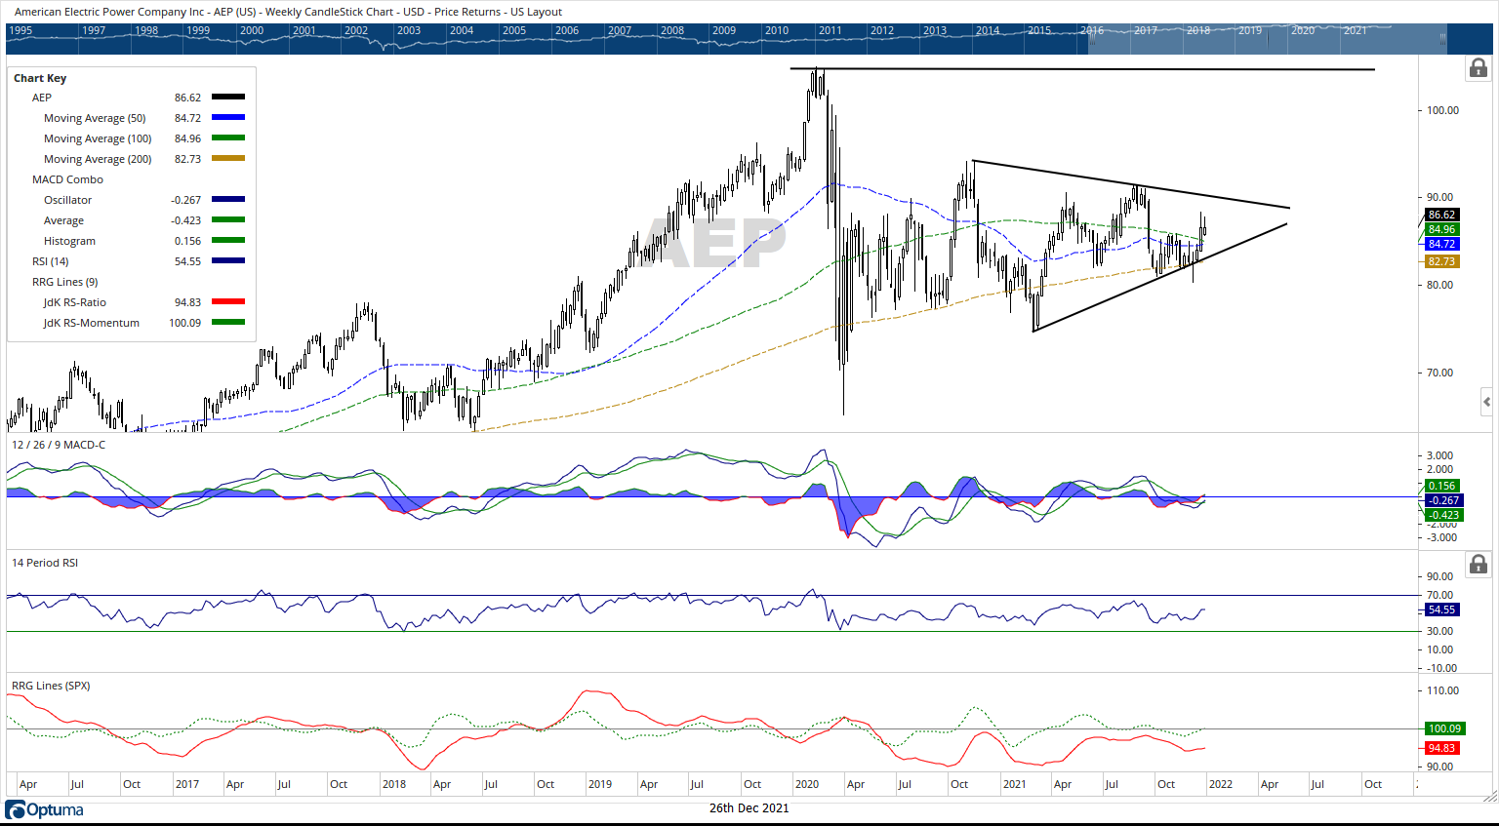Click the Chart Key heading

pyautogui.click(x=40, y=78)
